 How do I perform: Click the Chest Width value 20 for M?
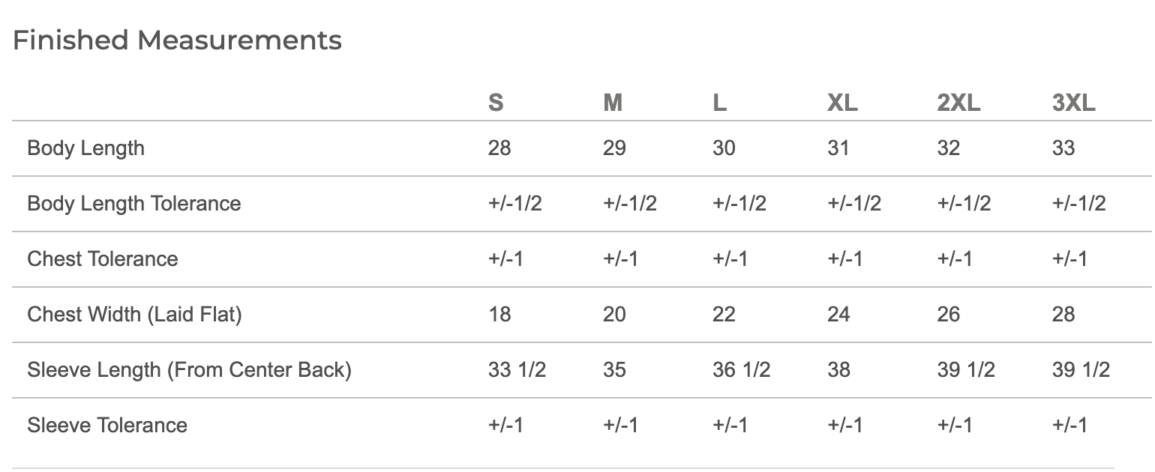coord(614,315)
